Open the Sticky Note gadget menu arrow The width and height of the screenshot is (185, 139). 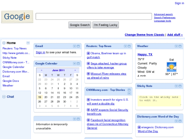pyautogui.click(x=176, y=86)
